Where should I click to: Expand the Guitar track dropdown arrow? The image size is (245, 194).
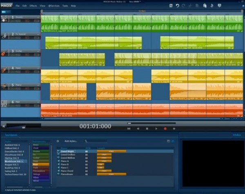[x=38, y=51]
